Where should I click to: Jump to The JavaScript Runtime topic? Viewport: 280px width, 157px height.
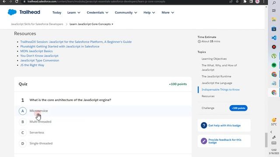tap(216, 76)
